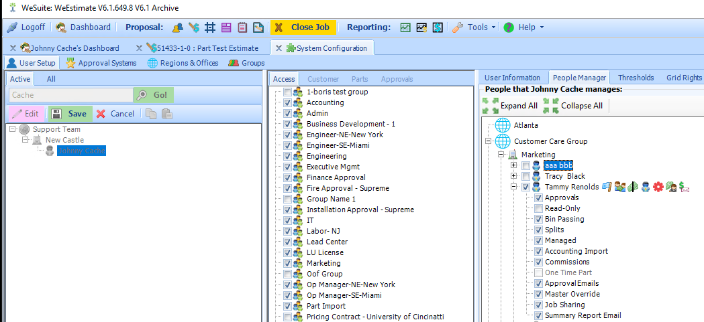Click the Lead Center group icon
The height and width of the screenshot is (322, 704).
click(298, 242)
